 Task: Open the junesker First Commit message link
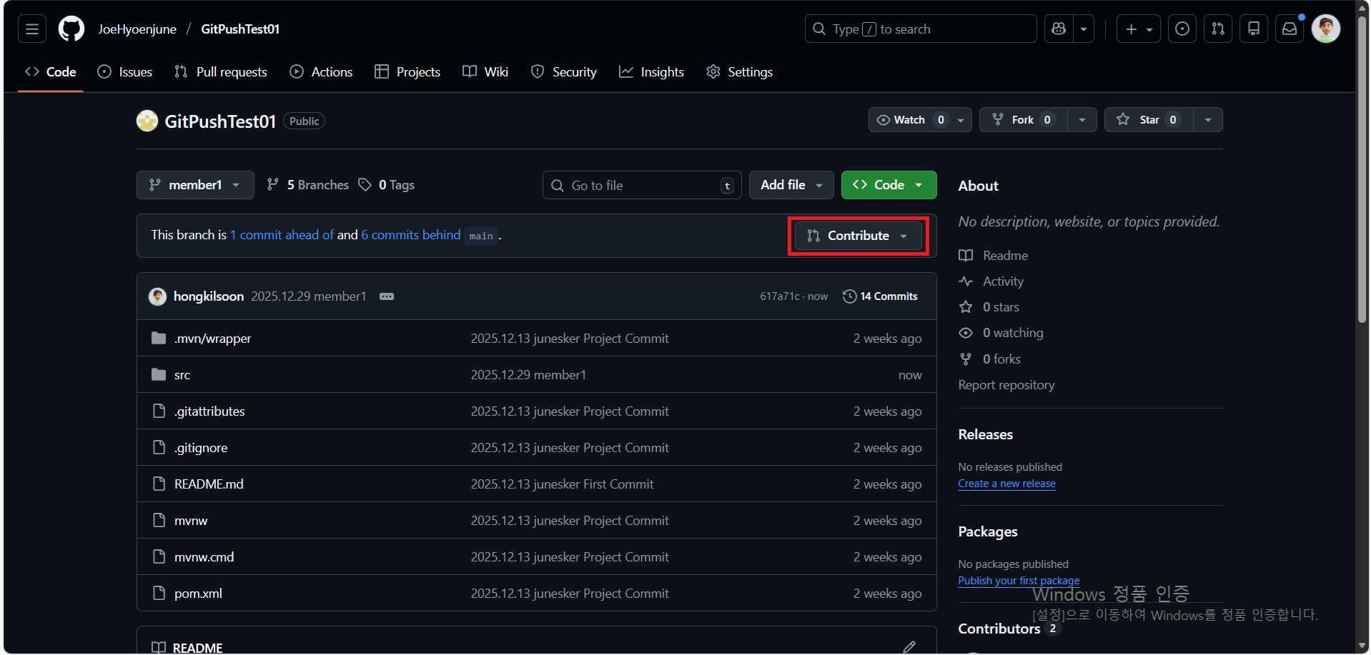click(562, 484)
